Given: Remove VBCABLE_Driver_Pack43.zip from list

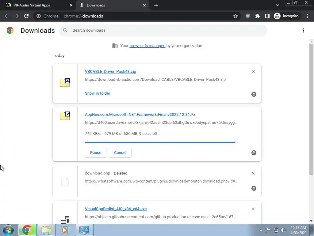Looking at the screenshot, I should (x=253, y=72).
